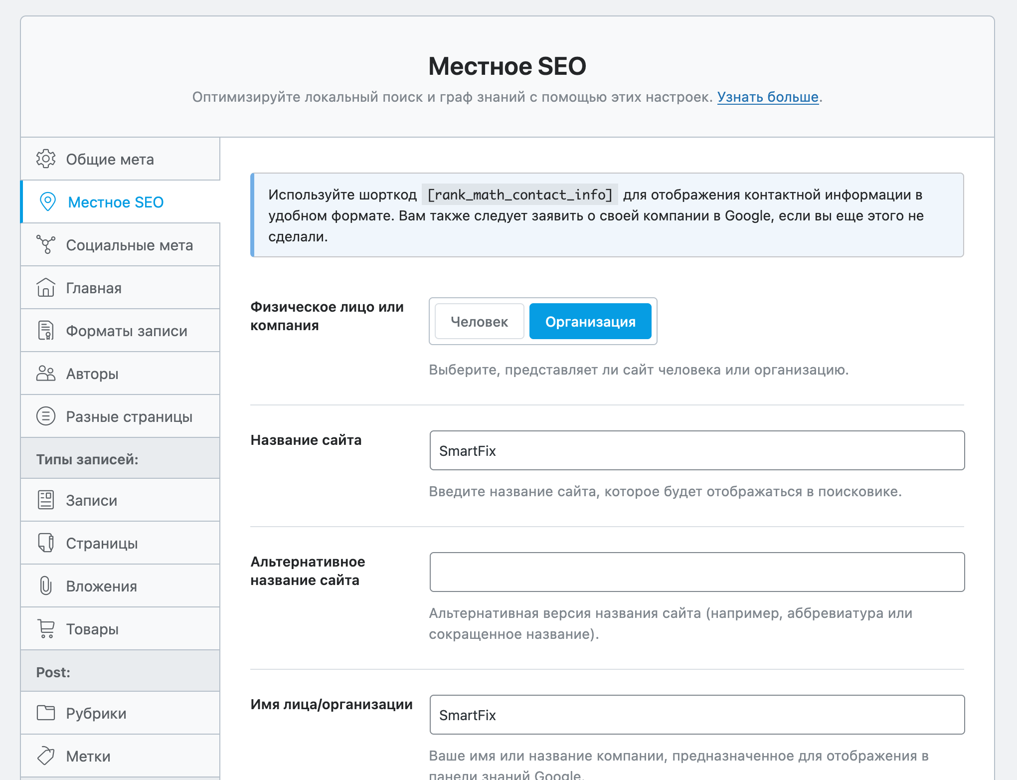
Task: Click the map pin icon for Местное SEO
Action: (x=47, y=202)
